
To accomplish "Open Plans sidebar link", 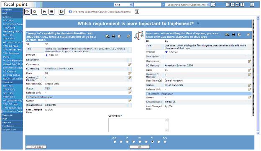I will click(6, 57).
